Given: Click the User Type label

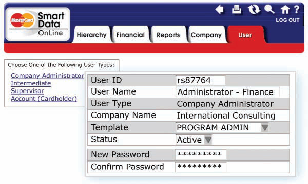Looking at the screenshot, I should pyautogui.click(x=111, y=104).
